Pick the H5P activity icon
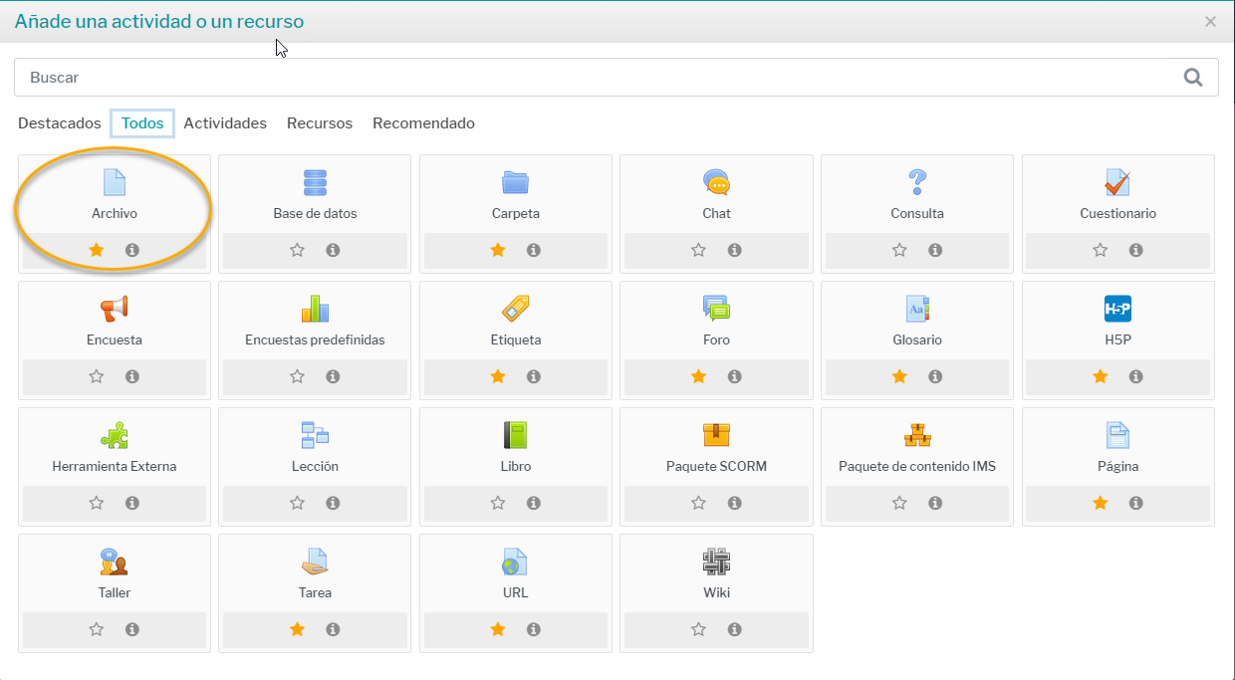Viewport: 1235px width, 680px height. [1117, 310]
